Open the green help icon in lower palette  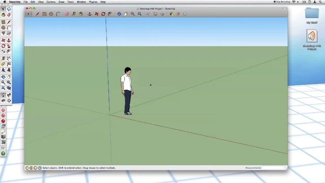tap(3, 154)
